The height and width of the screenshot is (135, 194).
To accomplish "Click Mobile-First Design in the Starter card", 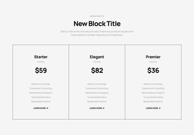I will point(41,84).
